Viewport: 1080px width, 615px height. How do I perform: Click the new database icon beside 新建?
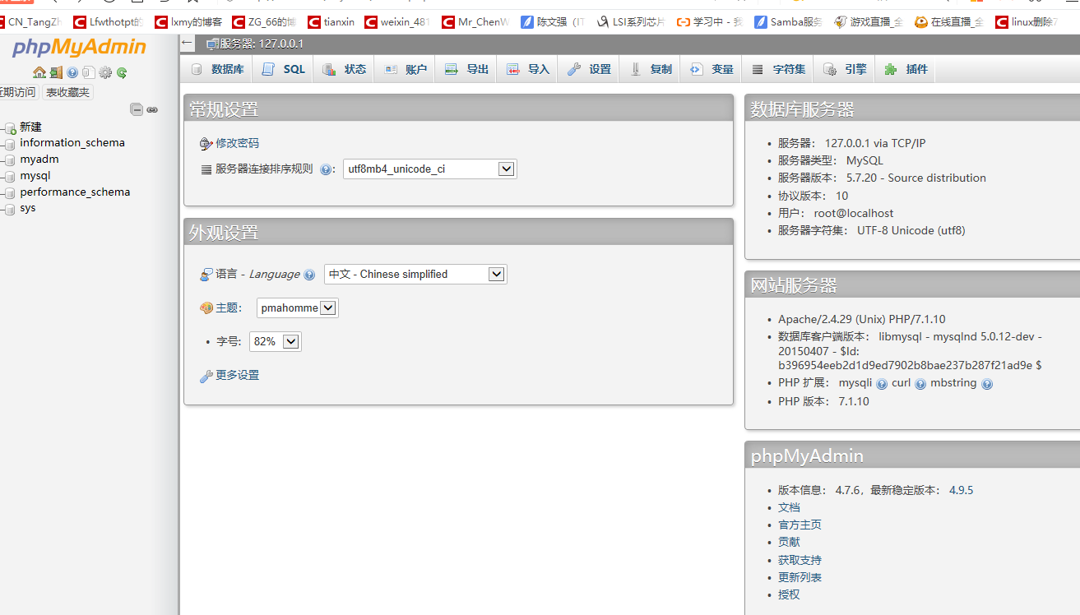(11, 128)
